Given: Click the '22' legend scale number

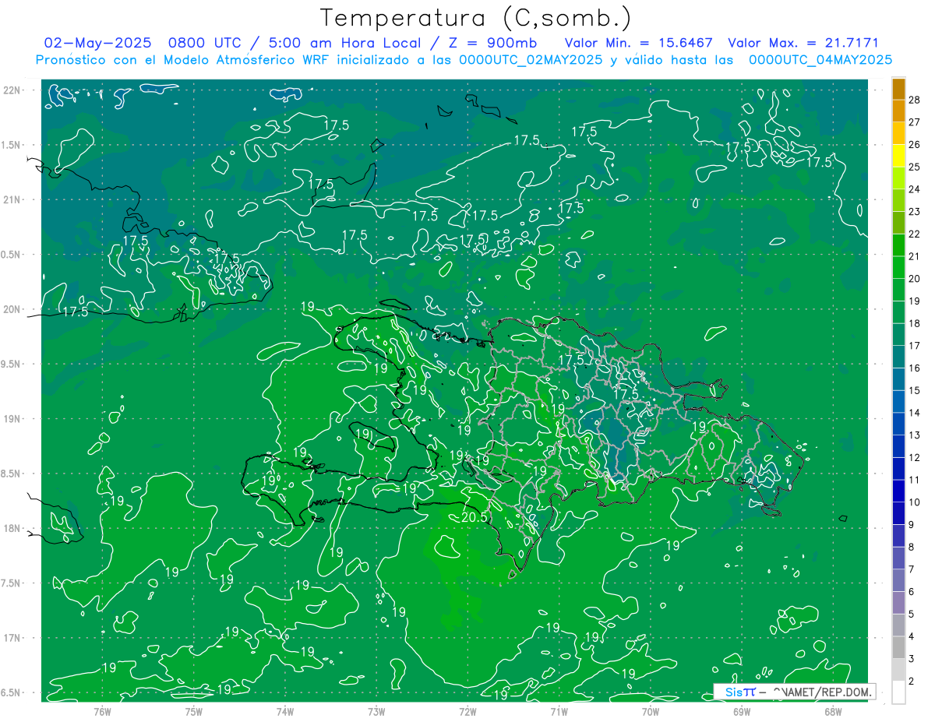Looking at the screenshot, I should point(915,234).
